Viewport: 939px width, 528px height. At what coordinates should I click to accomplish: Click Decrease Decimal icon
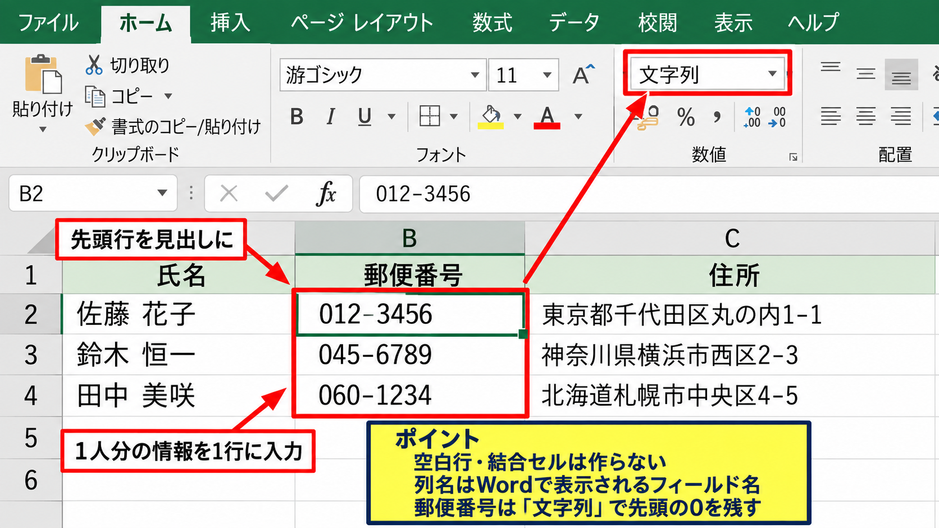778,117
